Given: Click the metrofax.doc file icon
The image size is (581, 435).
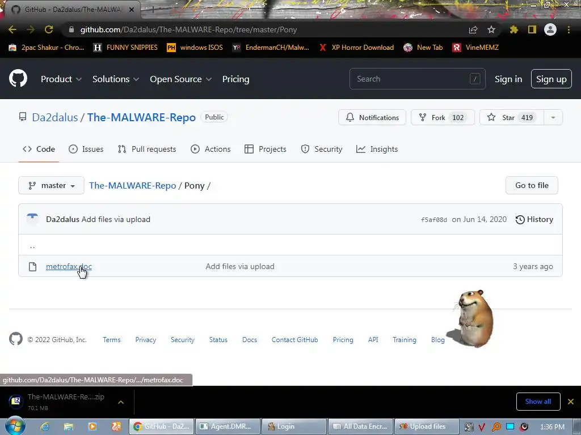Looking at the screenshot, I should pyautogui.click(x=32, y=267).
